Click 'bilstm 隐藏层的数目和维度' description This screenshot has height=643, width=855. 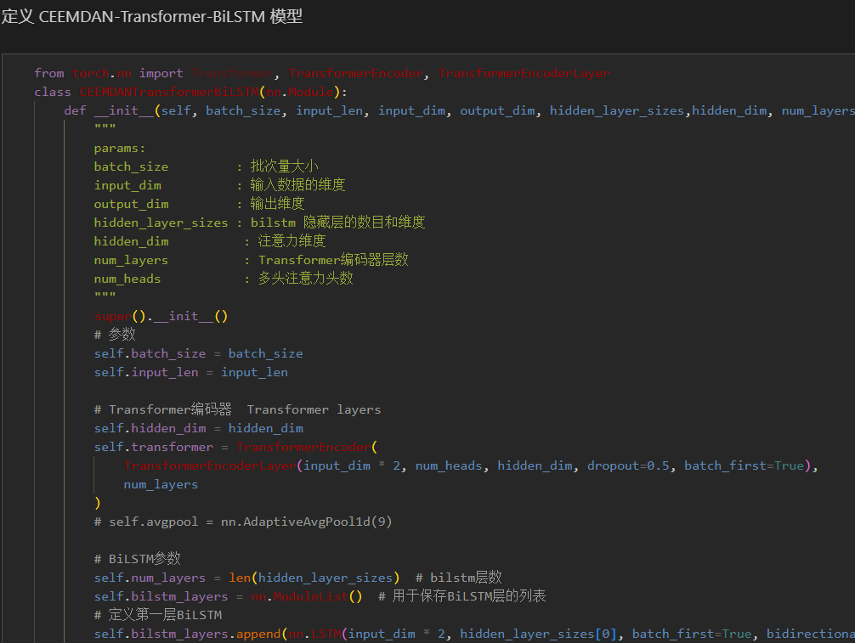tap(337, 223)
